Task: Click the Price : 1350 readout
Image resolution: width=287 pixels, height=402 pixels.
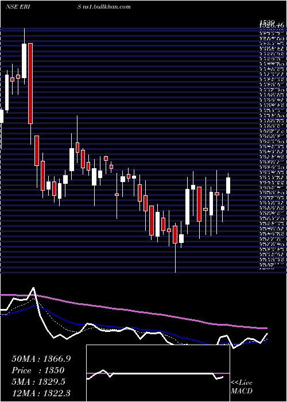Action: tap(38, 370)
